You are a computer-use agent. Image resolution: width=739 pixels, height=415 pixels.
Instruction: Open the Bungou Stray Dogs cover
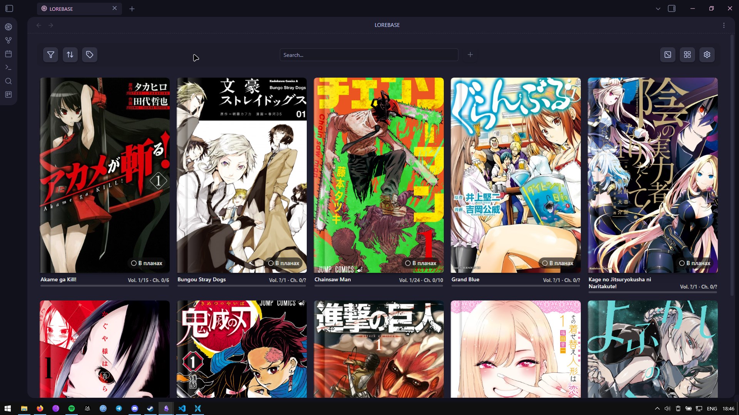[x=242, y=175]
